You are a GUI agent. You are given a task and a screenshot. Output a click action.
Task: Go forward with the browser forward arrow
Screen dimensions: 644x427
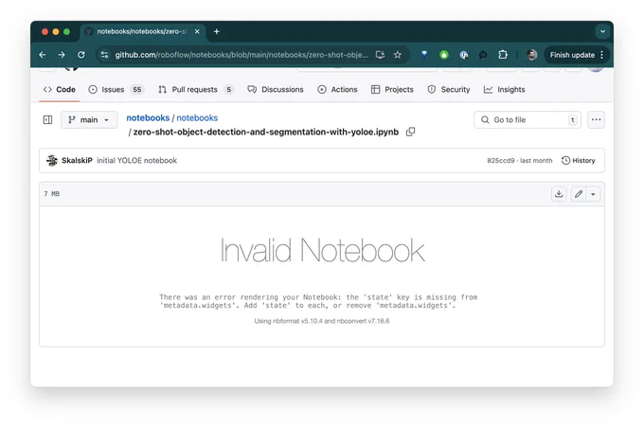tap(62, 55)
